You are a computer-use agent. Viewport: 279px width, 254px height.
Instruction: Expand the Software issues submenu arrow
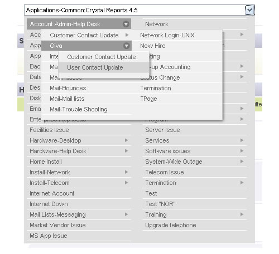pos(242,151)
